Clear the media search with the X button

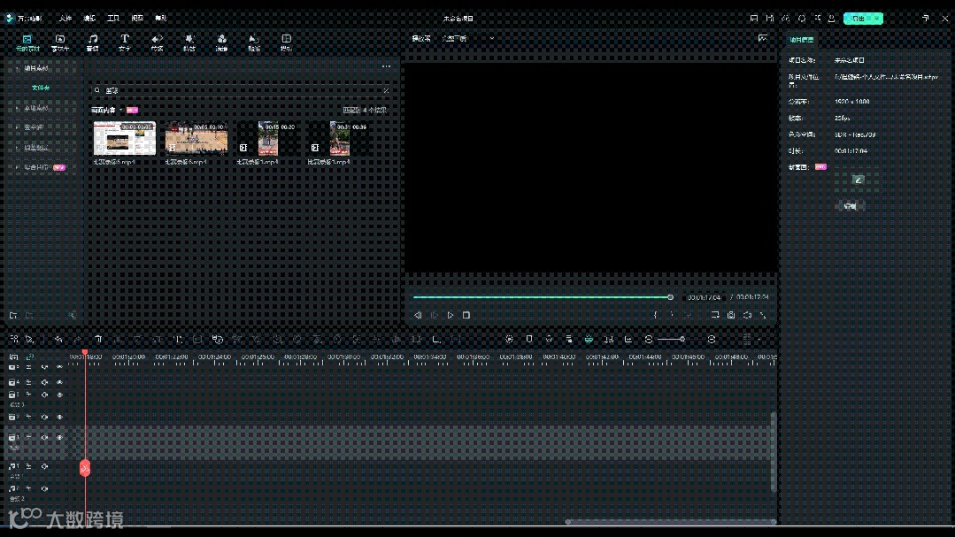click(x=386, y=90)
